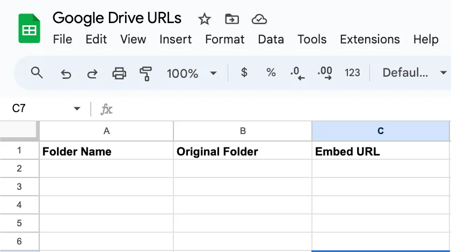Click the move to folder icon
Viewport: 451px width, 252px height.
232,19
